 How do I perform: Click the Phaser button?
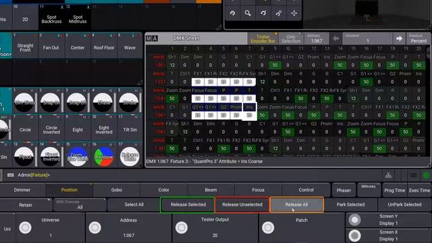[344, 190]
